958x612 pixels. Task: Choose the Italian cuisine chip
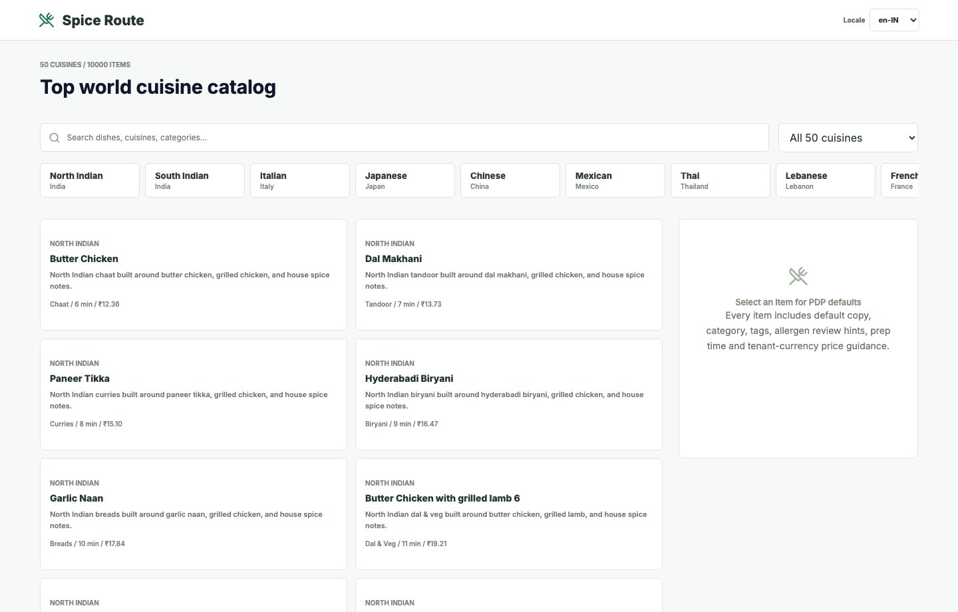[300, 180]
